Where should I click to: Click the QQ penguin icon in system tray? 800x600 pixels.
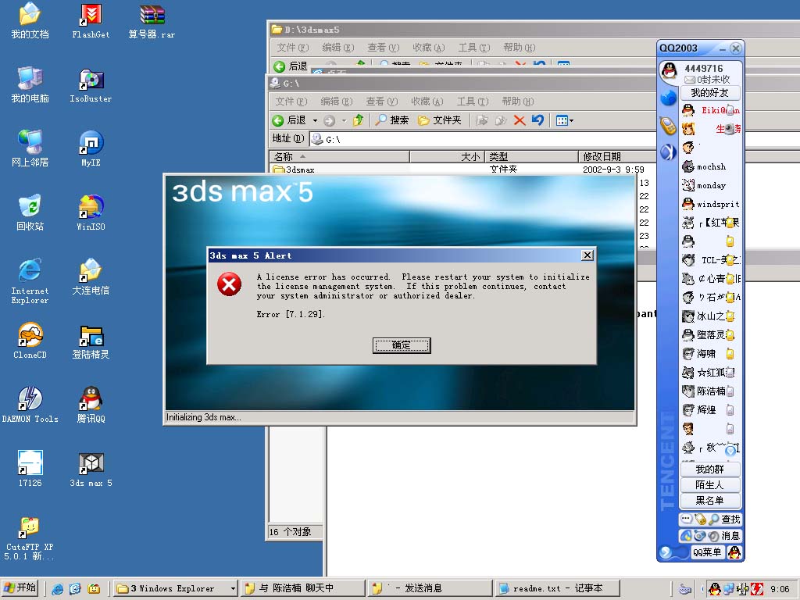point(715,589)
